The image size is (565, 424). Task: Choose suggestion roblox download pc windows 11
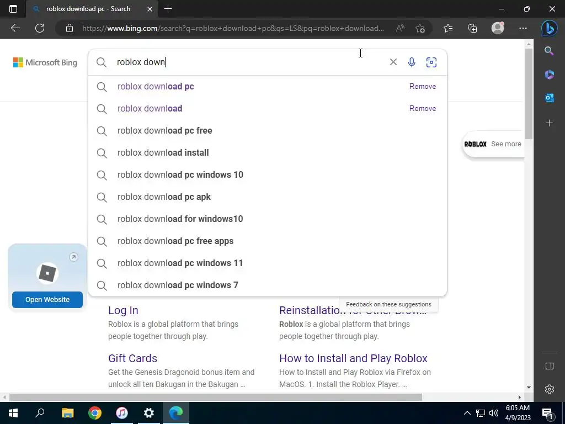(x=268, y=263)
